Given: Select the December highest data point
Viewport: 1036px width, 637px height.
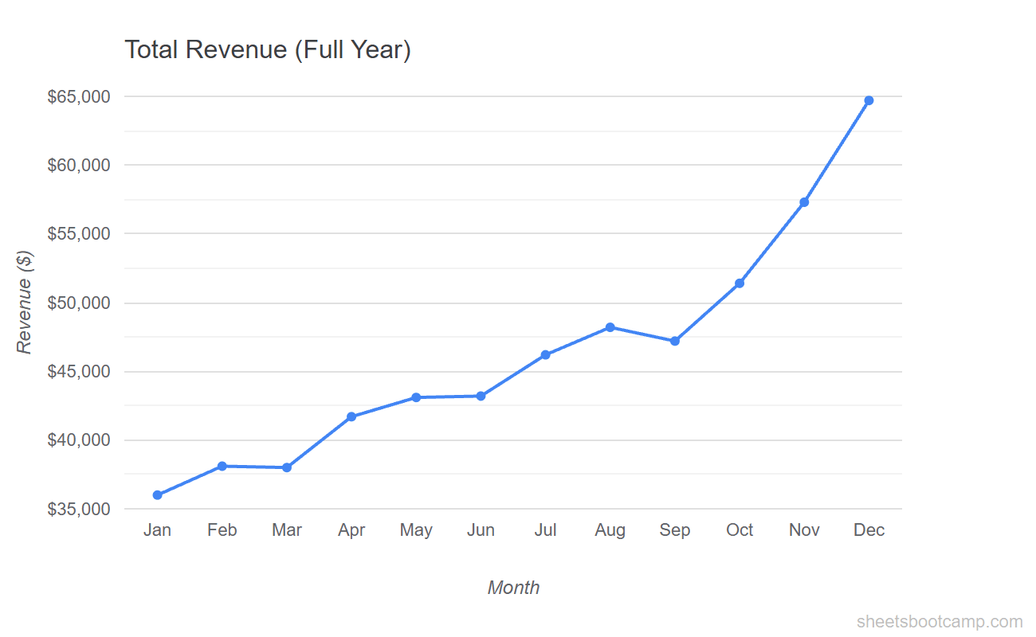Looking at the screenshot, I should pyautogui.click(x=869, y=100).
